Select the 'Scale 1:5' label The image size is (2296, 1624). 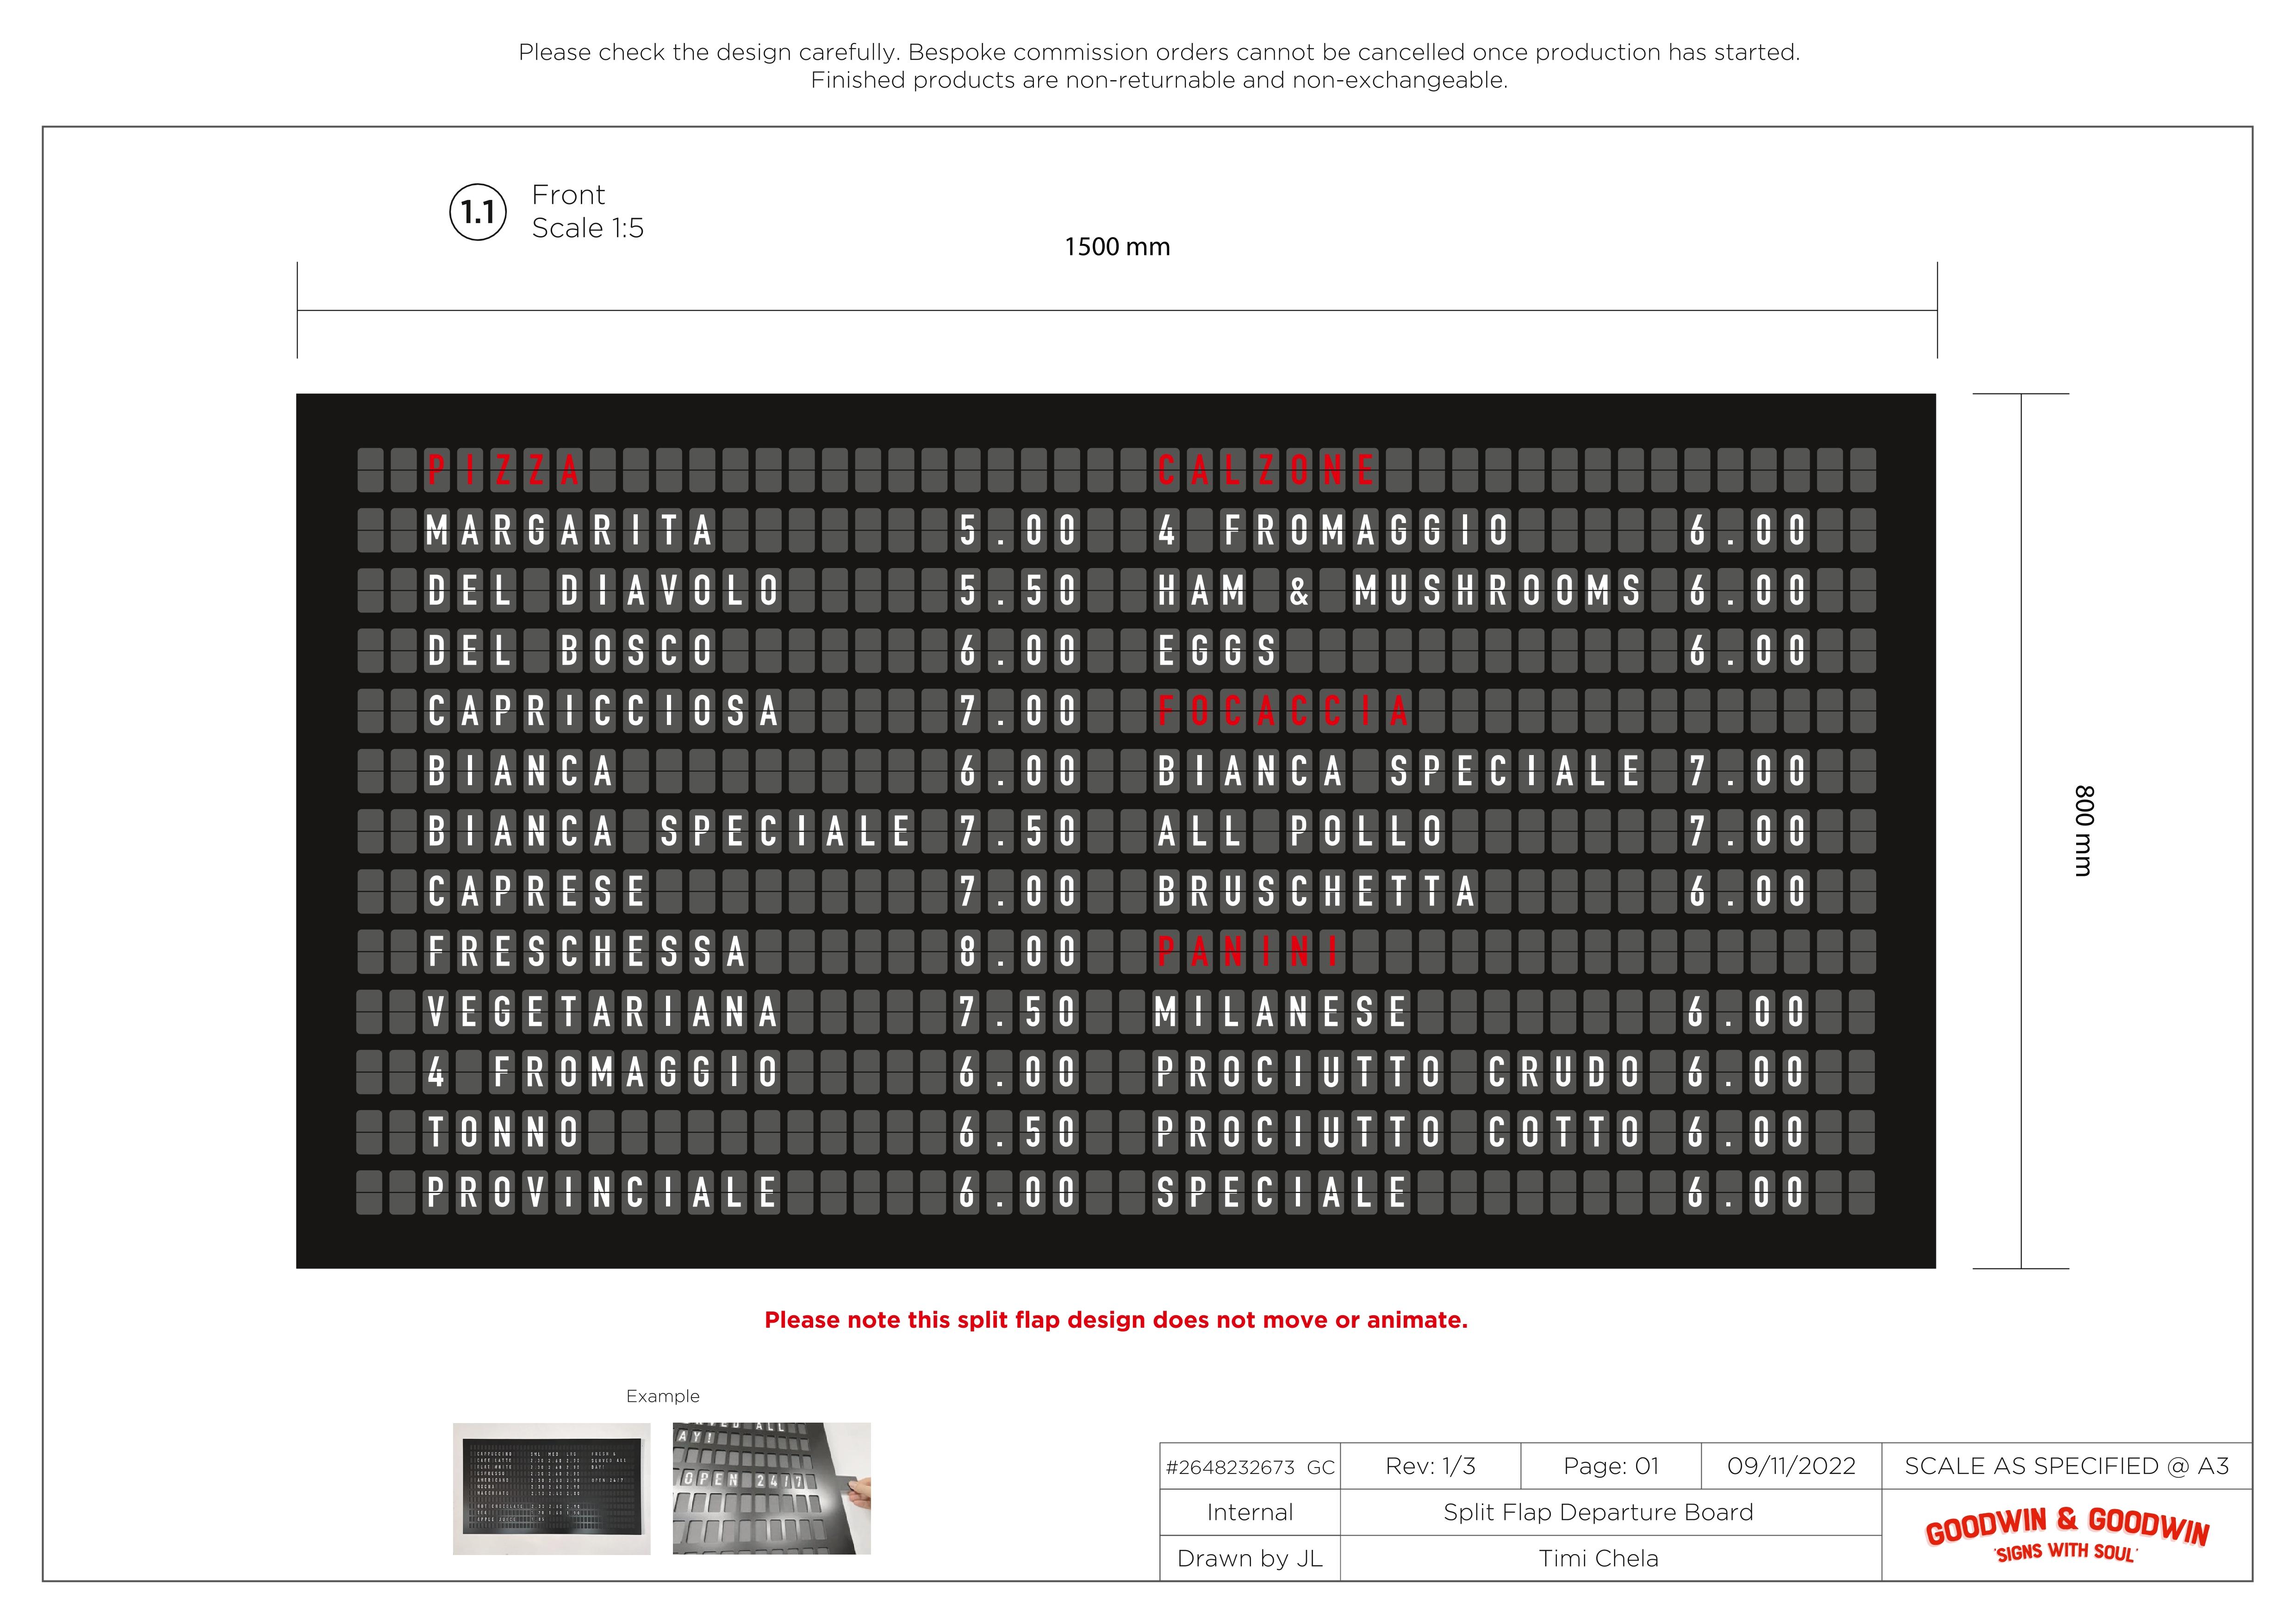pyautogui.click(x=588, y=228)
